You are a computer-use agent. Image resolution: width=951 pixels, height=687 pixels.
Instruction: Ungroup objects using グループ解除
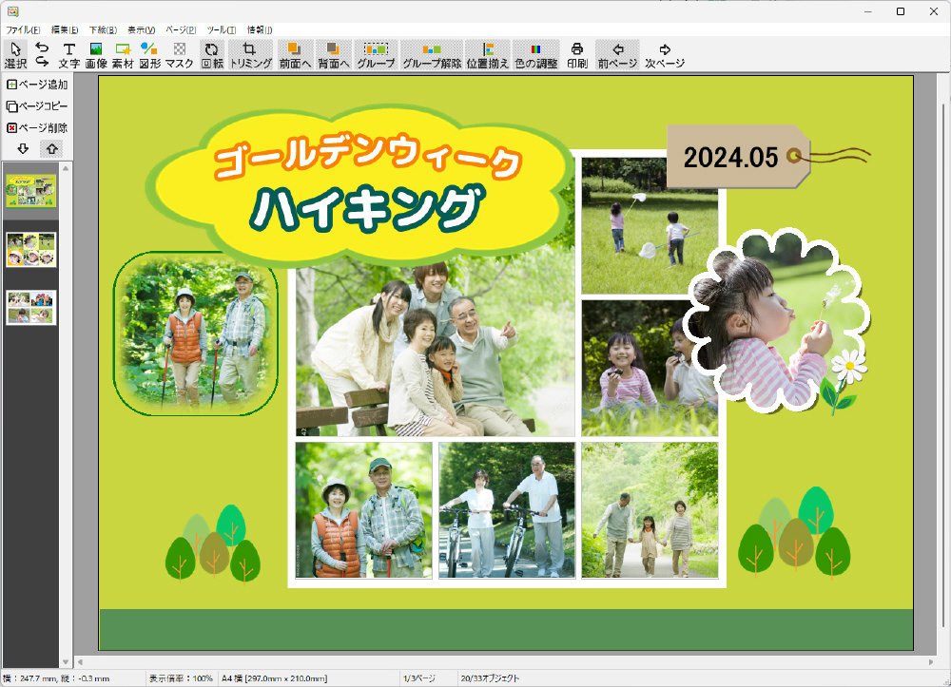point(432,55)
